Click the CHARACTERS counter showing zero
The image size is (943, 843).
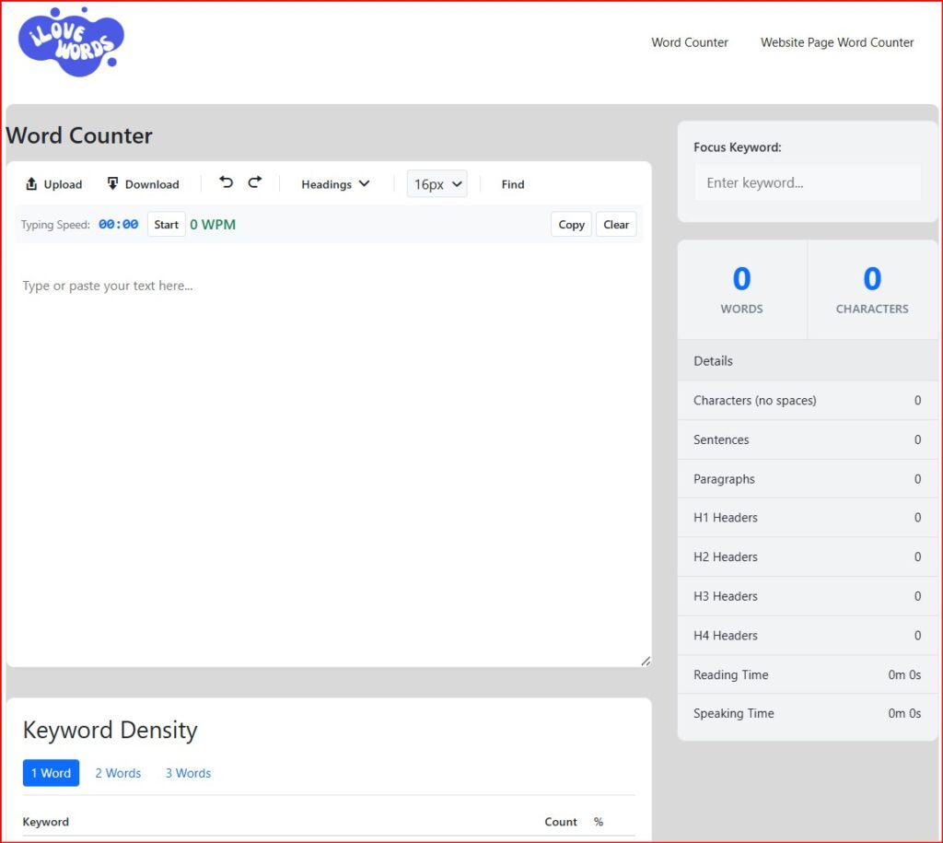[870, 288]
